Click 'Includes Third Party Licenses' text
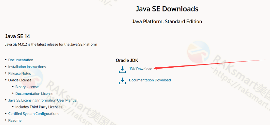 (38, 107)
